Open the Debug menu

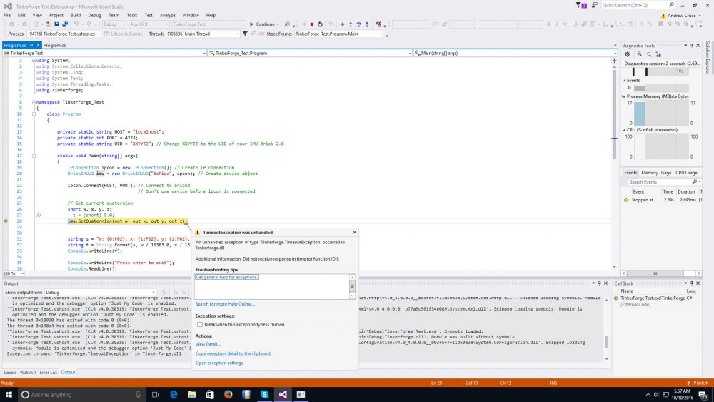click(94, 14)
